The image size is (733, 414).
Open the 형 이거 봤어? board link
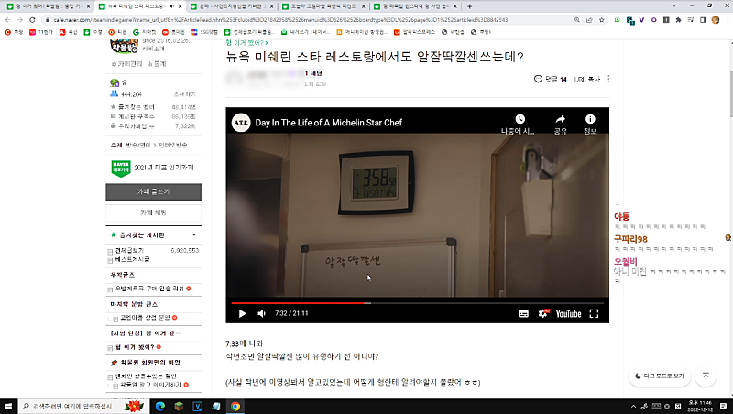(135, 347)
